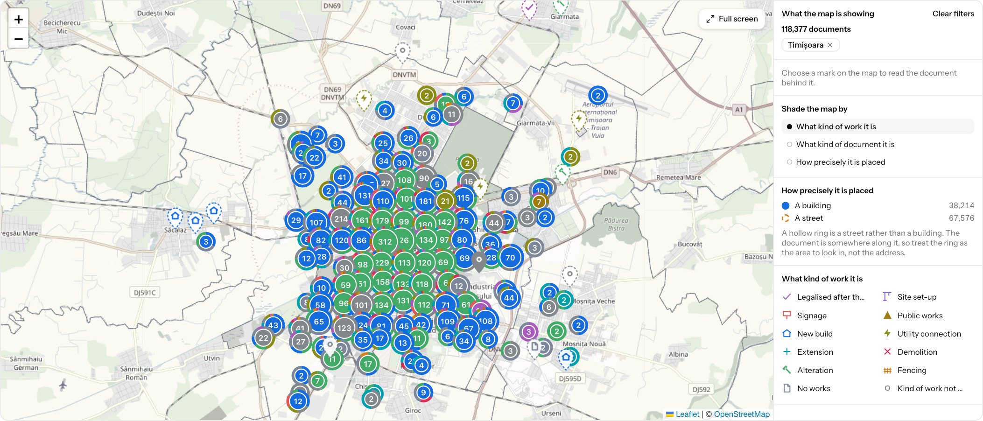
Task: Open the cluster labeled 3 south of Săcălaz
Action: (206, 241)
